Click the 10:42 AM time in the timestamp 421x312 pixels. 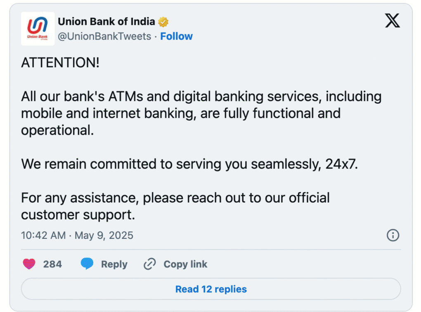43,236
